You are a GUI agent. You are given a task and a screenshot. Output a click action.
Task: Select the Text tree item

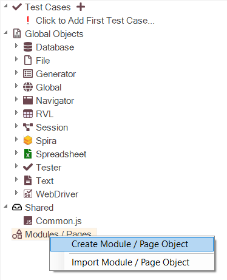pyautogui.click(x=44, y=180)
